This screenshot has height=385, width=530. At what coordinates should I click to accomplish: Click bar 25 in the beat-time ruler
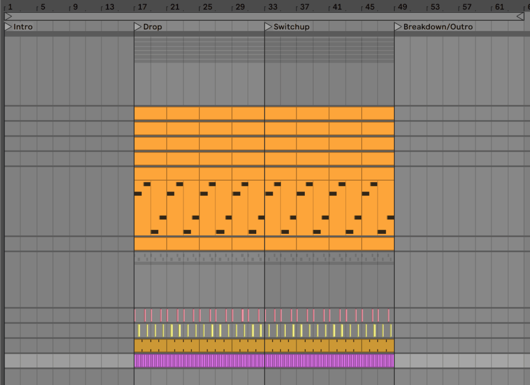pyautogui.click(x=208, y=7)
